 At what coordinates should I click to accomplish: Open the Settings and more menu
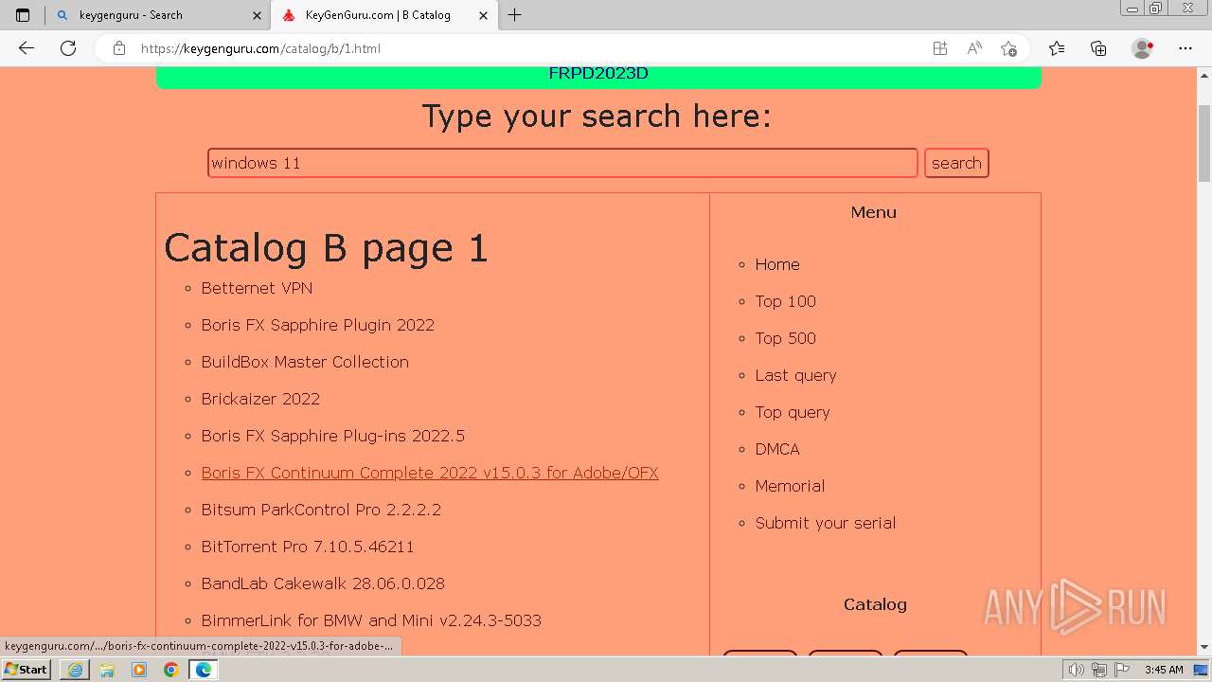pyautogui.click(x=1185, y=48)
